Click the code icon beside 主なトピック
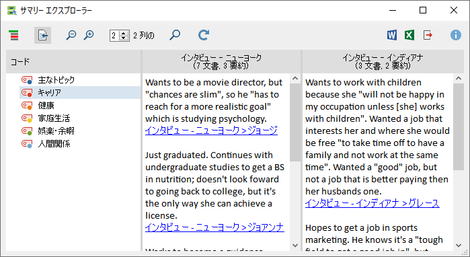 coord(27,80)
